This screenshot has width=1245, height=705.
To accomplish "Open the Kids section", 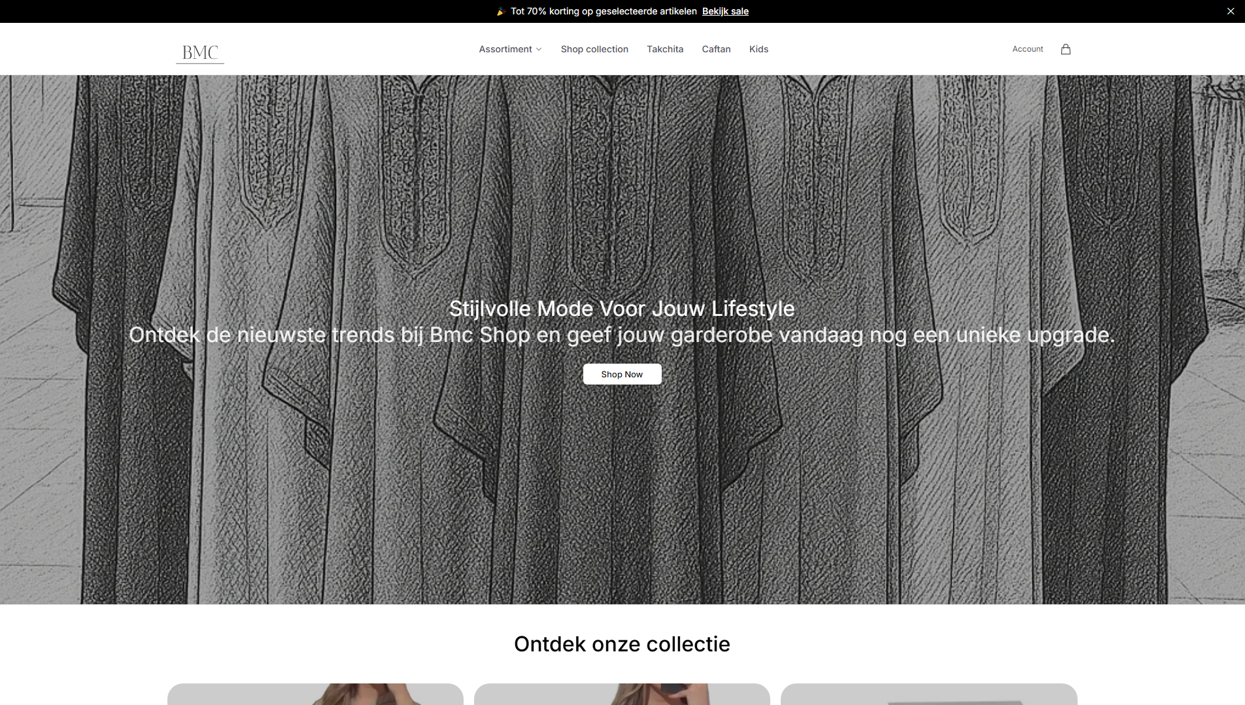I will [759, 49].
